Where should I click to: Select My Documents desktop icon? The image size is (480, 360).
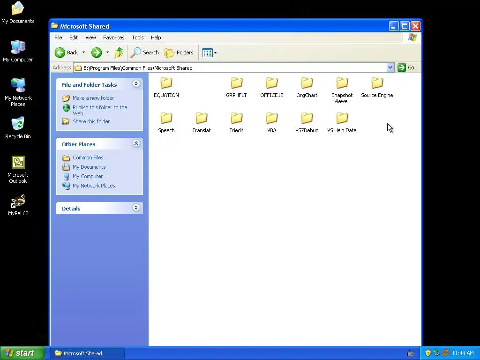pos(18,12)
